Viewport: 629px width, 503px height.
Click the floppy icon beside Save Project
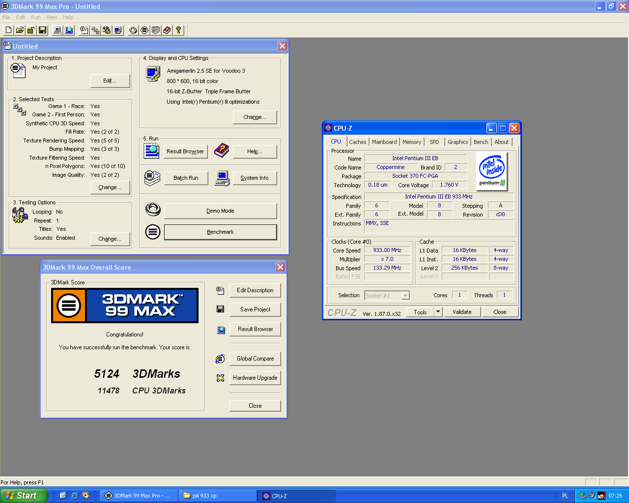[x=220, y=309]
